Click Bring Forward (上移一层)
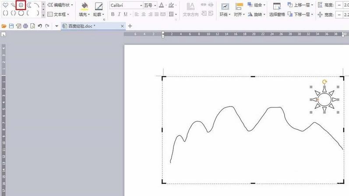 pos(300,5)
